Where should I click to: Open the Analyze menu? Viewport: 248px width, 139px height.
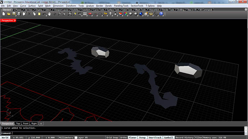pyautogui.click(x=90, y=6)
